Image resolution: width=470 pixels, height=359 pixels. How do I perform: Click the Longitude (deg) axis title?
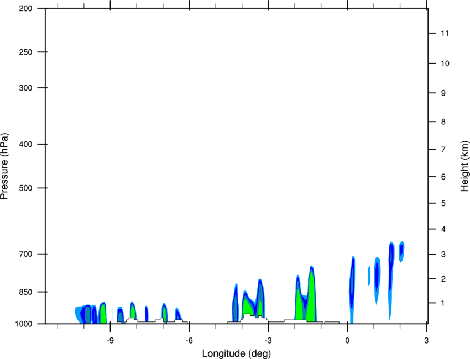tap(237, 353)
